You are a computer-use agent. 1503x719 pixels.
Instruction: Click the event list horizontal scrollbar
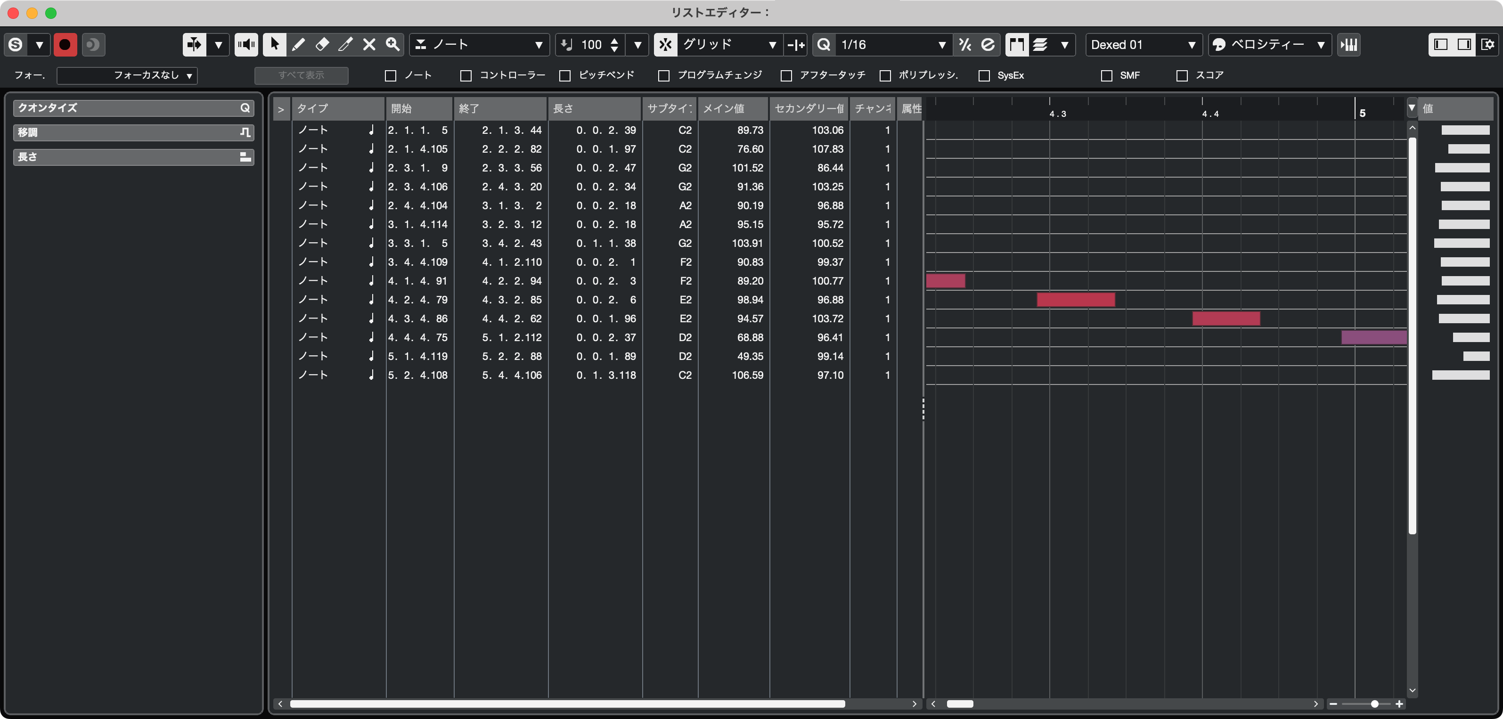click(568, 704)
